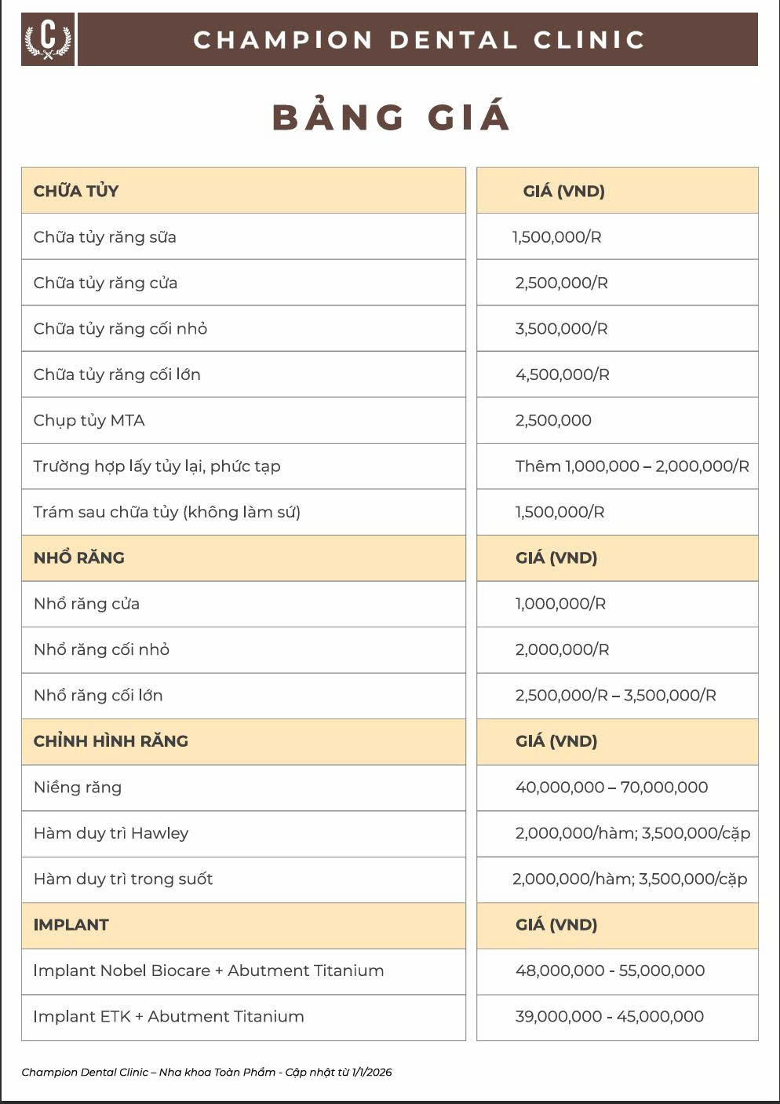
Task: Click the BẢNG GIÁ title
Action: click(391, 118)
